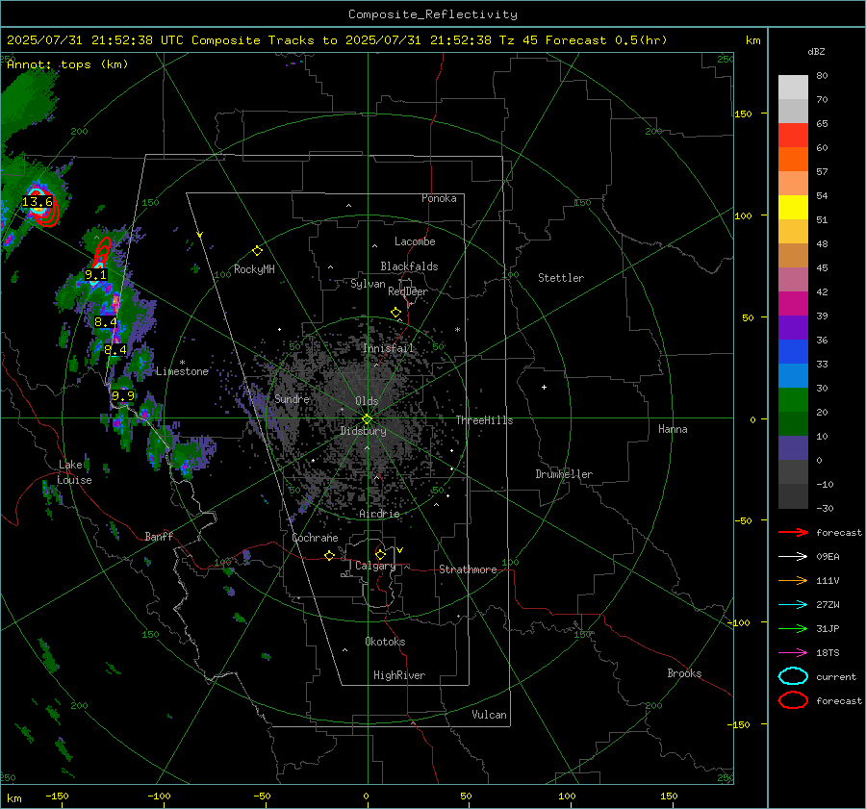Screen dimensions: 866x809
Task: Click the -150 tick on horizontal axis
Action: point(57,796)
